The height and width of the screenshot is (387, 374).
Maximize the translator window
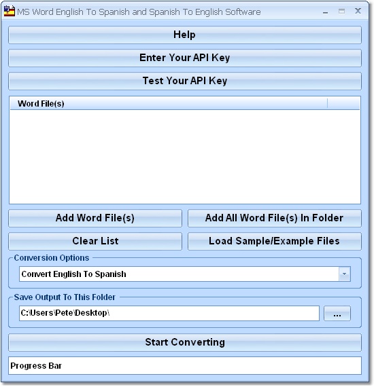[341, 11]
